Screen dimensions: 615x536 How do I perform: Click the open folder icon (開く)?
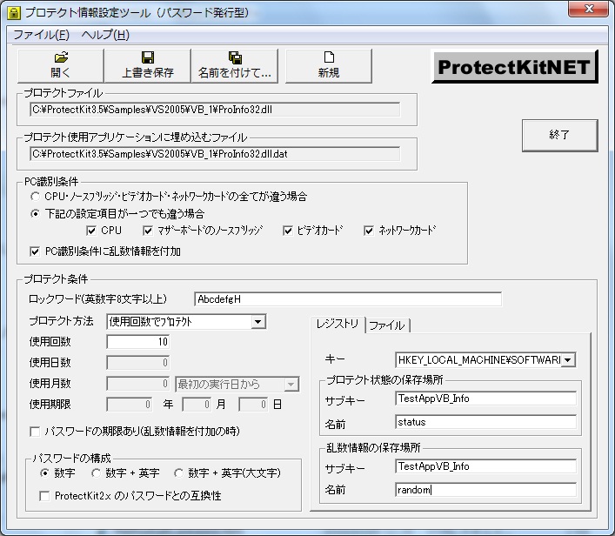(61, 57)
